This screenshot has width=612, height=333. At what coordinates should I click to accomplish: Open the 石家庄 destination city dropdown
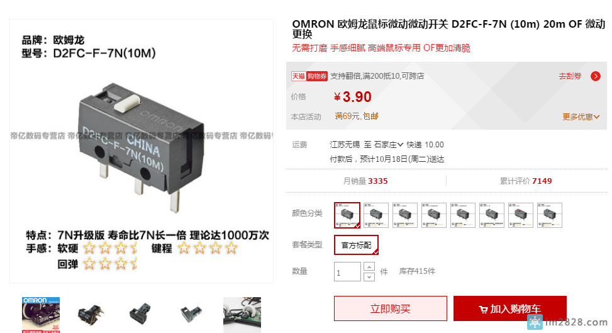coord(388,145)
